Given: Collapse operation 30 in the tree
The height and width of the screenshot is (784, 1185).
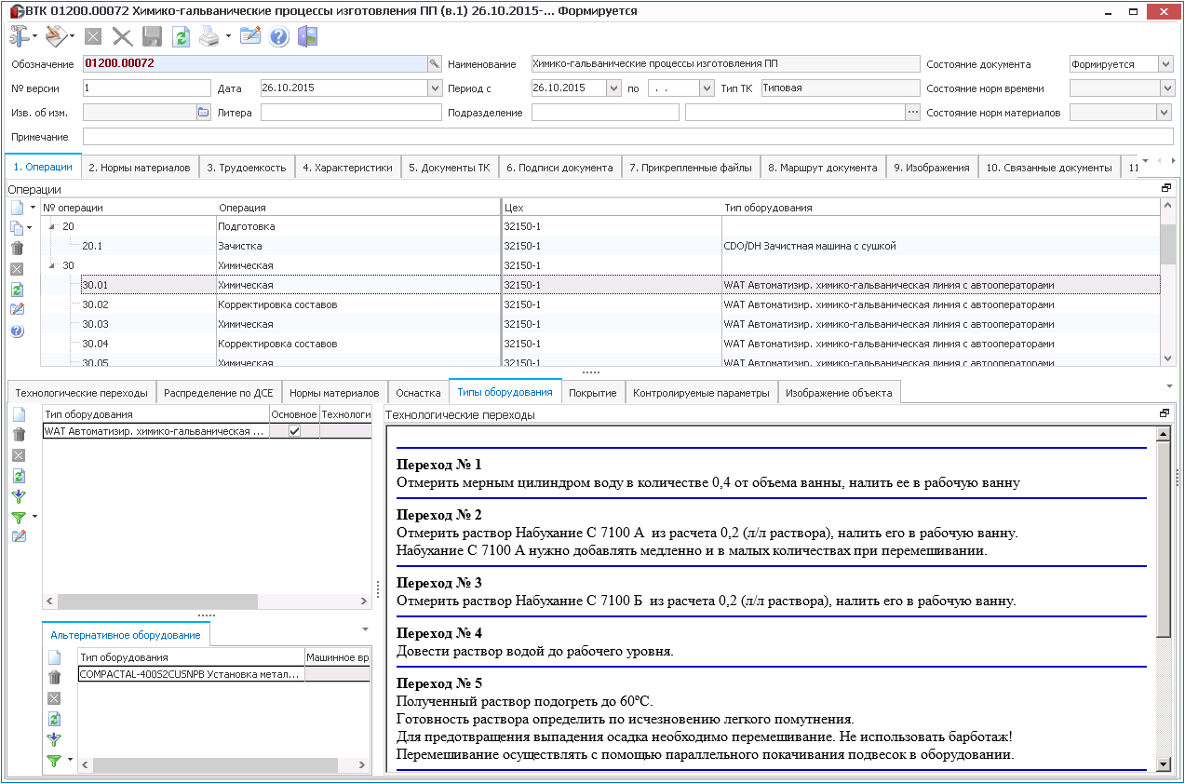Looking at the screenshot, I should pyautogui.click(x=52, y=266).
